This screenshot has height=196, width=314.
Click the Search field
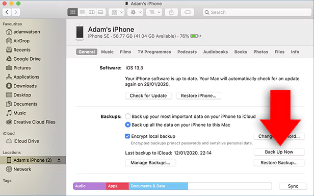pos(257,12)
